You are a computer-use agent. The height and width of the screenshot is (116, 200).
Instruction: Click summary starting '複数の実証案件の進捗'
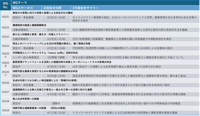[121, 85]
